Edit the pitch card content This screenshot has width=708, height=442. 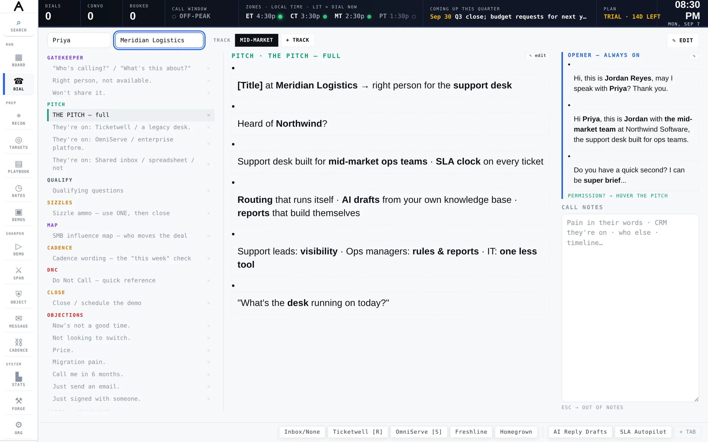(537, 55)
